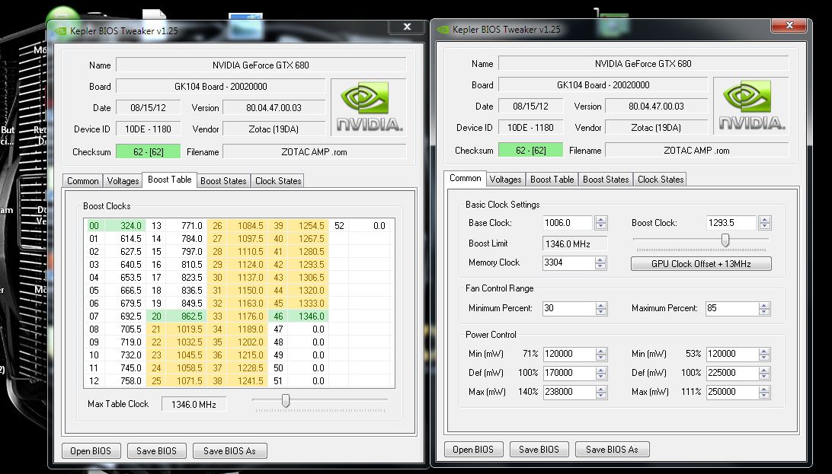This screenshot has width=832, height=474.
Task: Select boost table entry 52 0.0
Action: (x=360, y=226)
